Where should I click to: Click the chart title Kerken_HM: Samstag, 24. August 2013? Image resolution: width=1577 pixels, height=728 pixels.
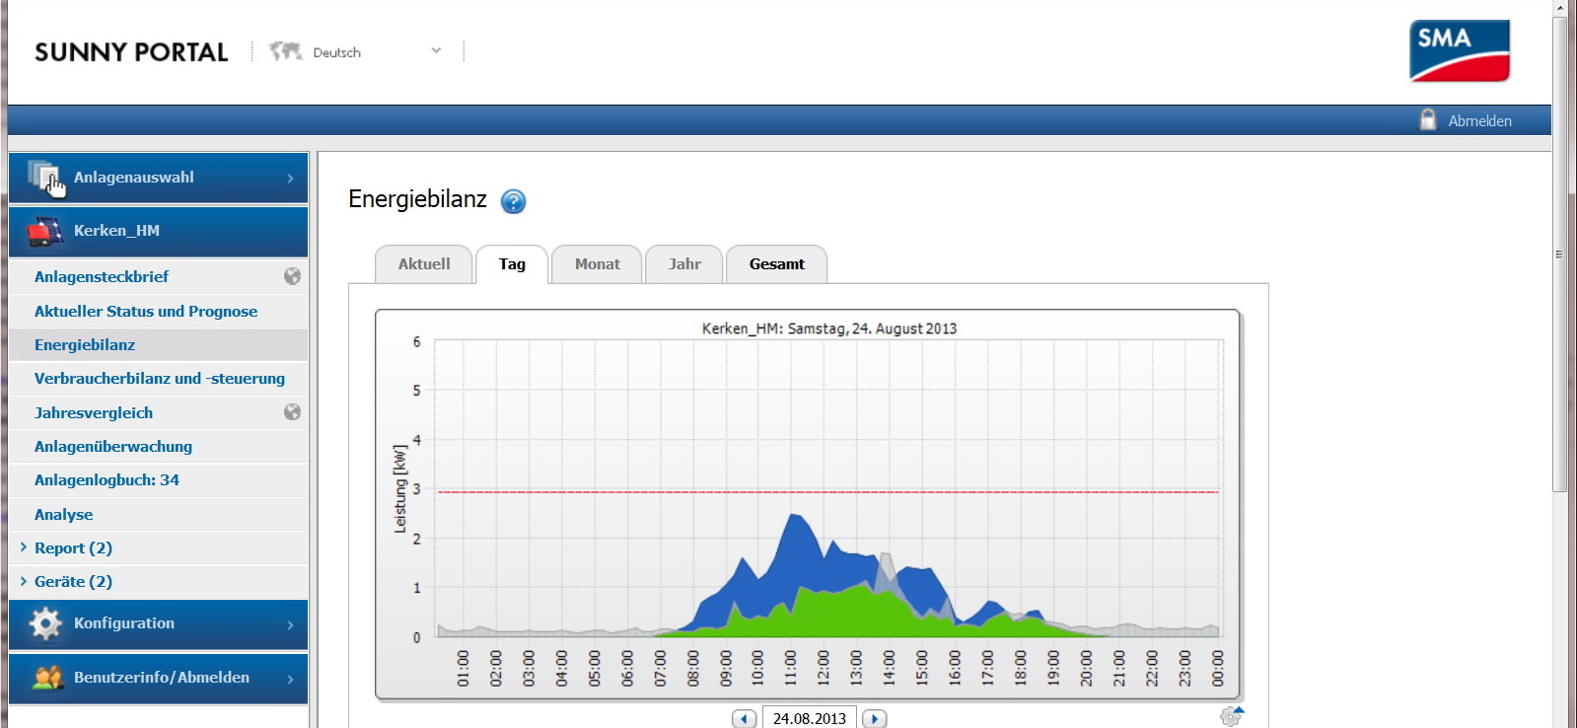pos(829,328)
